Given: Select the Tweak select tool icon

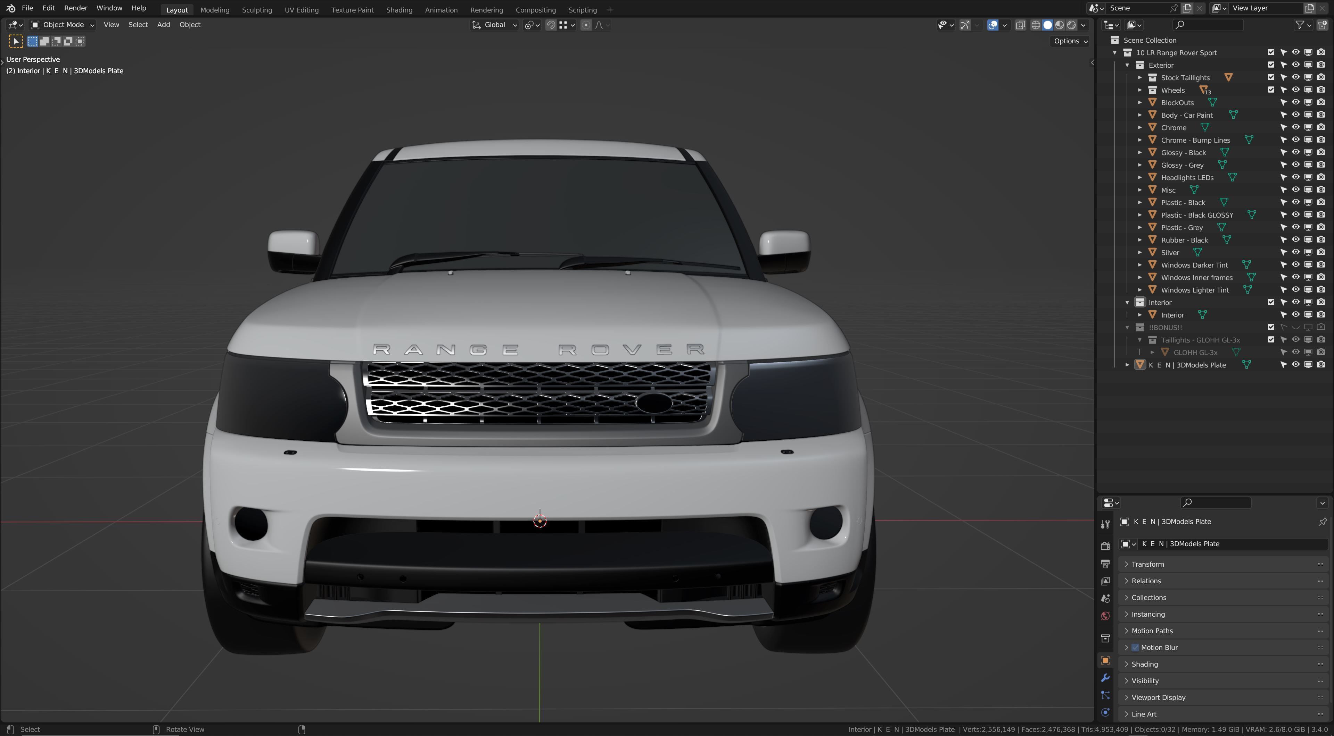Looking at the screenshot, I should click(x=16, y=41).
